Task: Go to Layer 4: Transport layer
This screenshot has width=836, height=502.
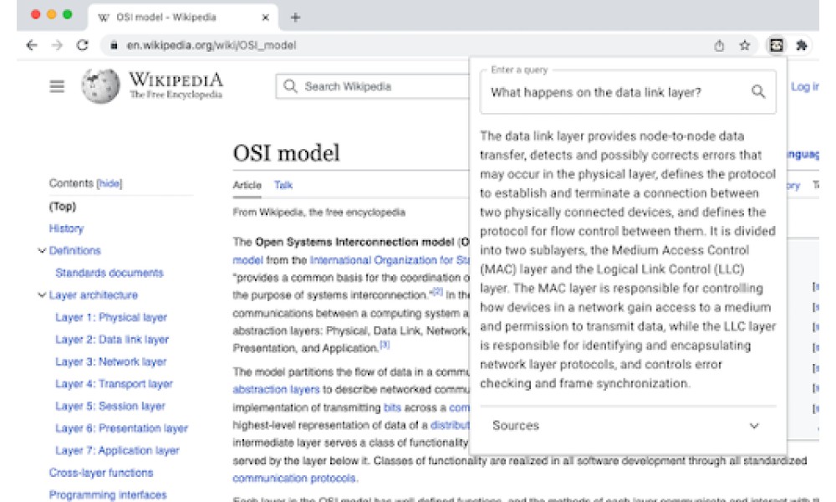Action: tap(114, 383)
